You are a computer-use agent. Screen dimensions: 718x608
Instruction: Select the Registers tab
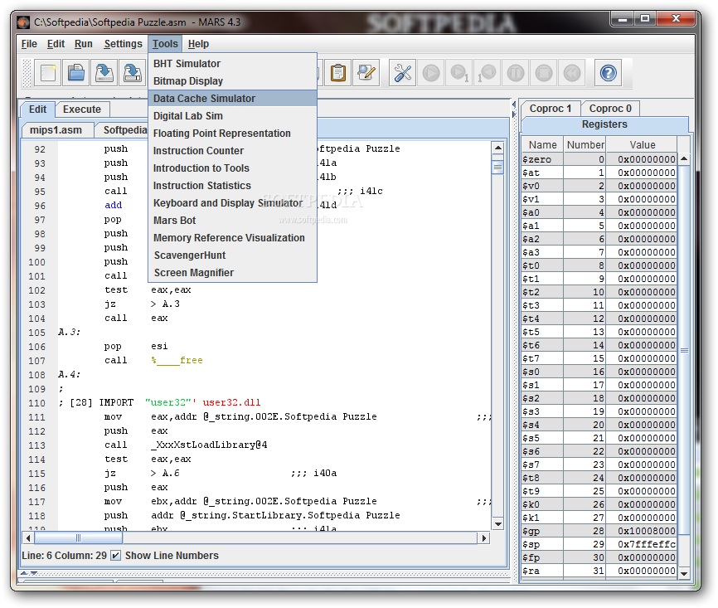pos(604,124)
